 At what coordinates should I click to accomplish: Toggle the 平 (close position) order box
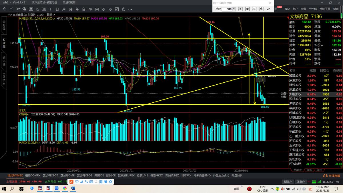tap(254, 9)
